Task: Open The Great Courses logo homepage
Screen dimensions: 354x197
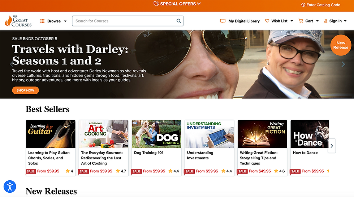Action: 18,21
